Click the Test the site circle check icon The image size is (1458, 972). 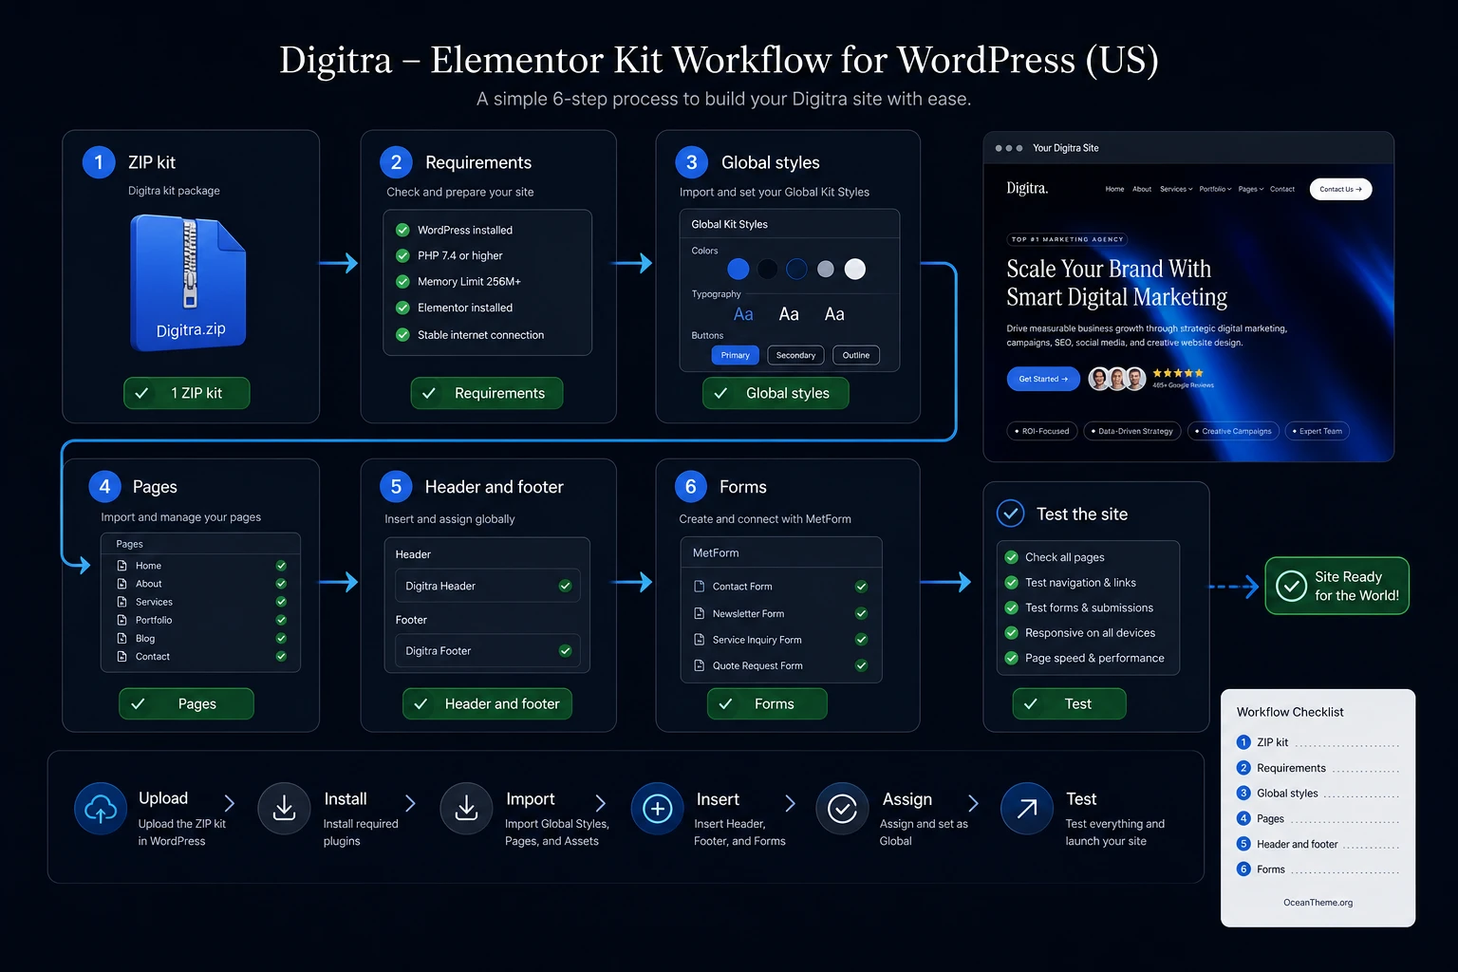coord(1010,514)
